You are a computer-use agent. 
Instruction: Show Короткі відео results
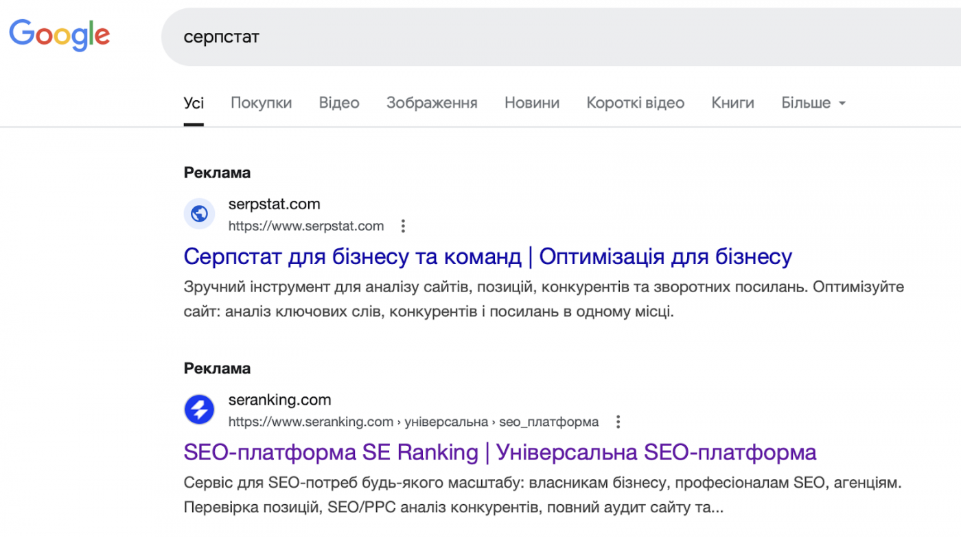coord(635,103)
